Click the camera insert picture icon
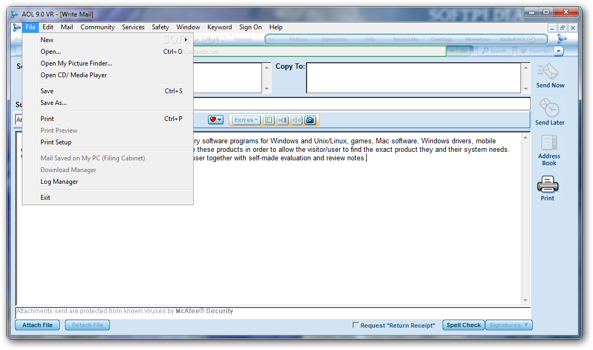Image resolution: width=593 pixels, height=350 pixels. click(310, 120)
